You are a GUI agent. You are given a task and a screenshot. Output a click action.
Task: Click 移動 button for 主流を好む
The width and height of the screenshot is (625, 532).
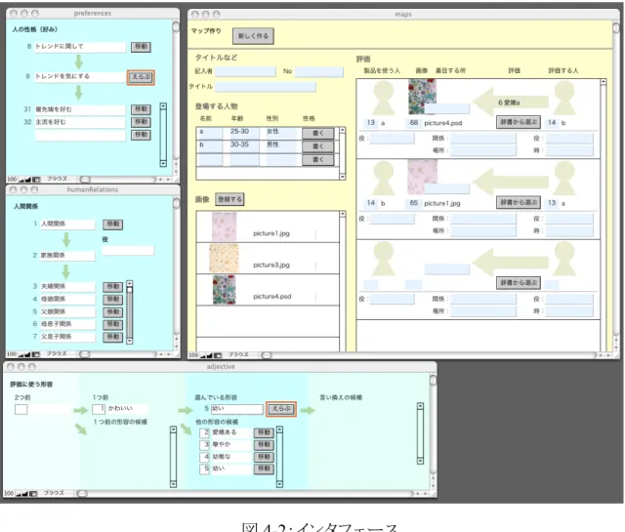click(141, 122)
